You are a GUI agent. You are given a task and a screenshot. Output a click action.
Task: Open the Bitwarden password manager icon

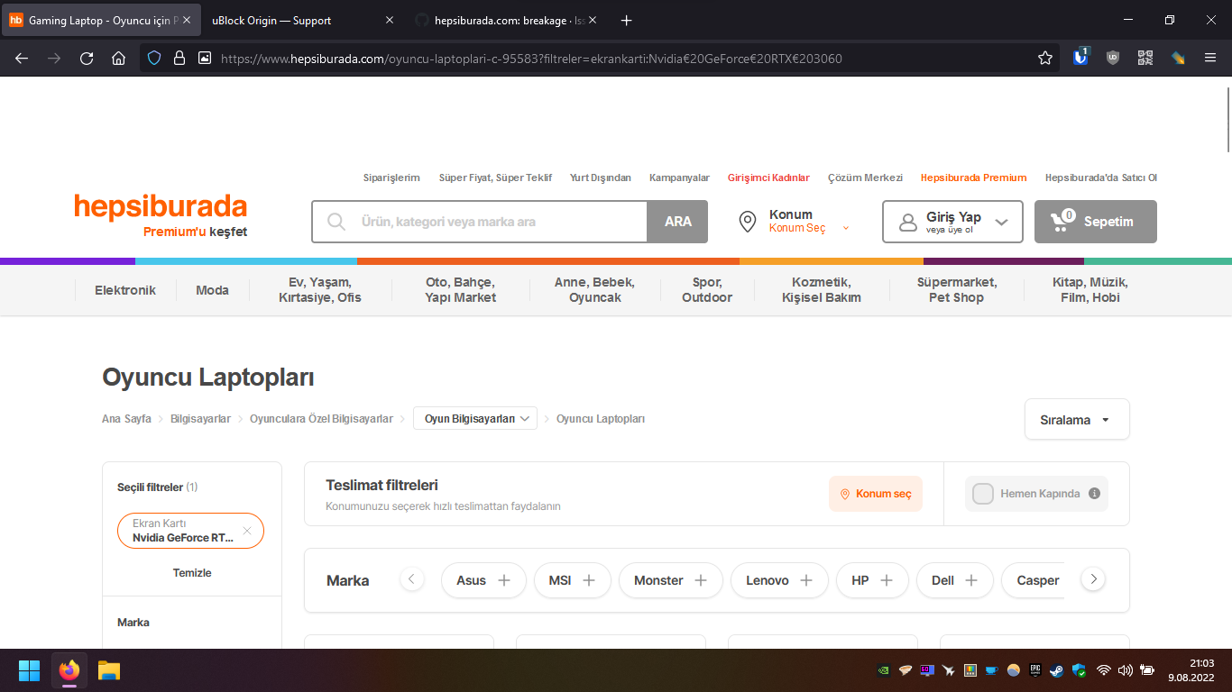(x=1080, y=58)
